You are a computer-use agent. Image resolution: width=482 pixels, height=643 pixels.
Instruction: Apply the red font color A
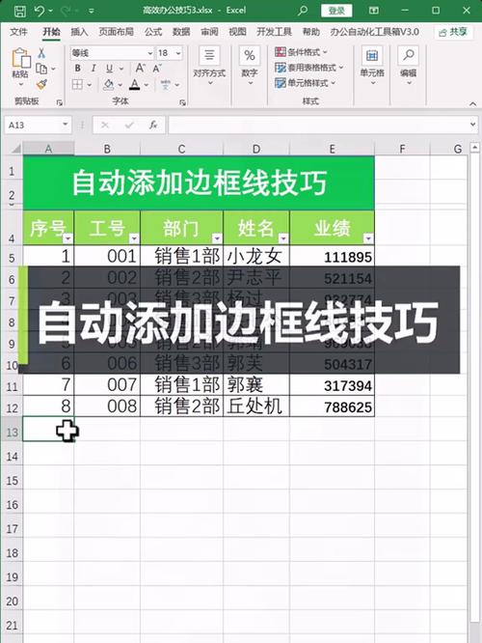click(134, 84)
